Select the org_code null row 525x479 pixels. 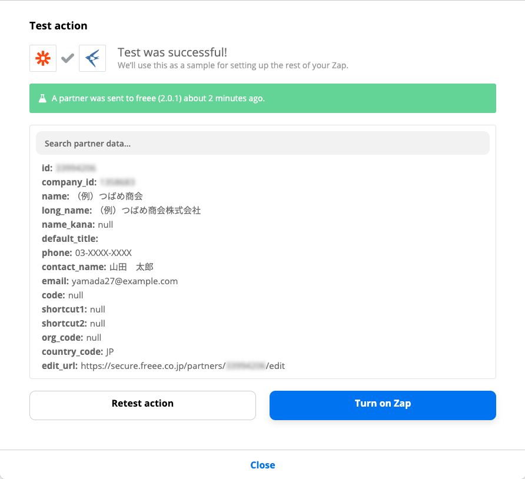(71, 338)
